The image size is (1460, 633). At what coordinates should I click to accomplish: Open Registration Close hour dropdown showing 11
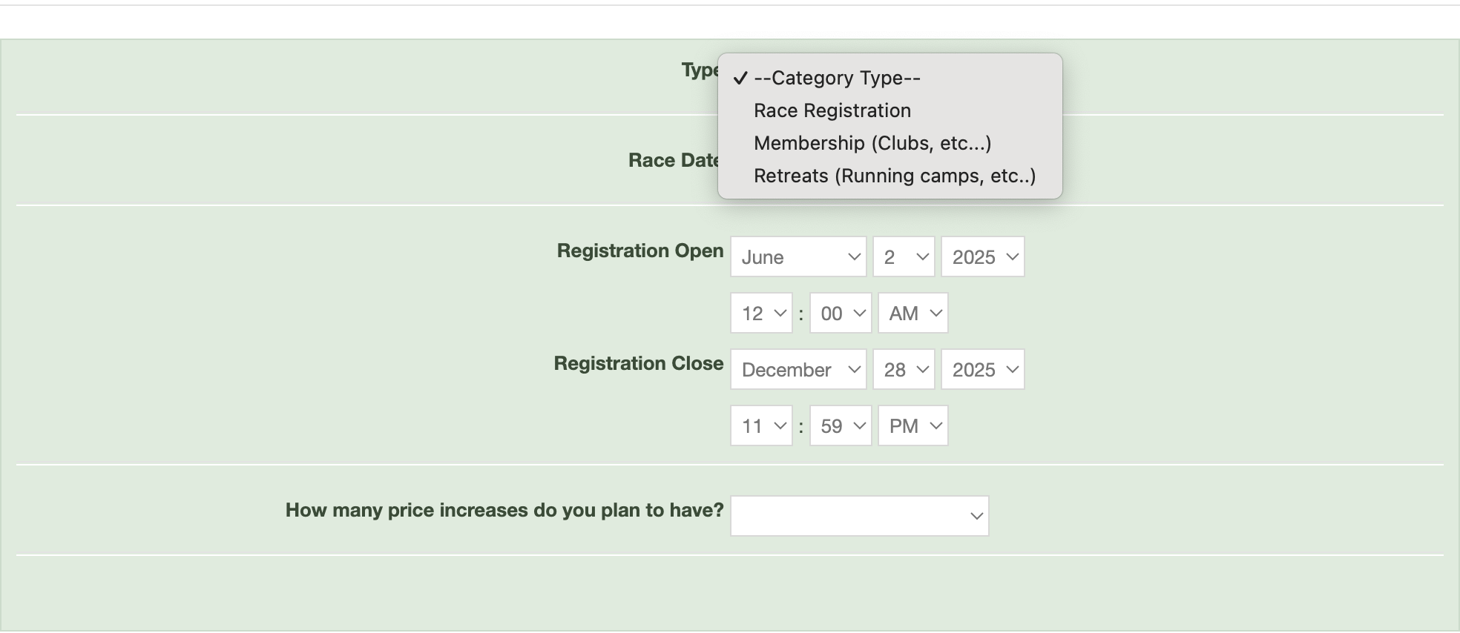click(761, 425)
